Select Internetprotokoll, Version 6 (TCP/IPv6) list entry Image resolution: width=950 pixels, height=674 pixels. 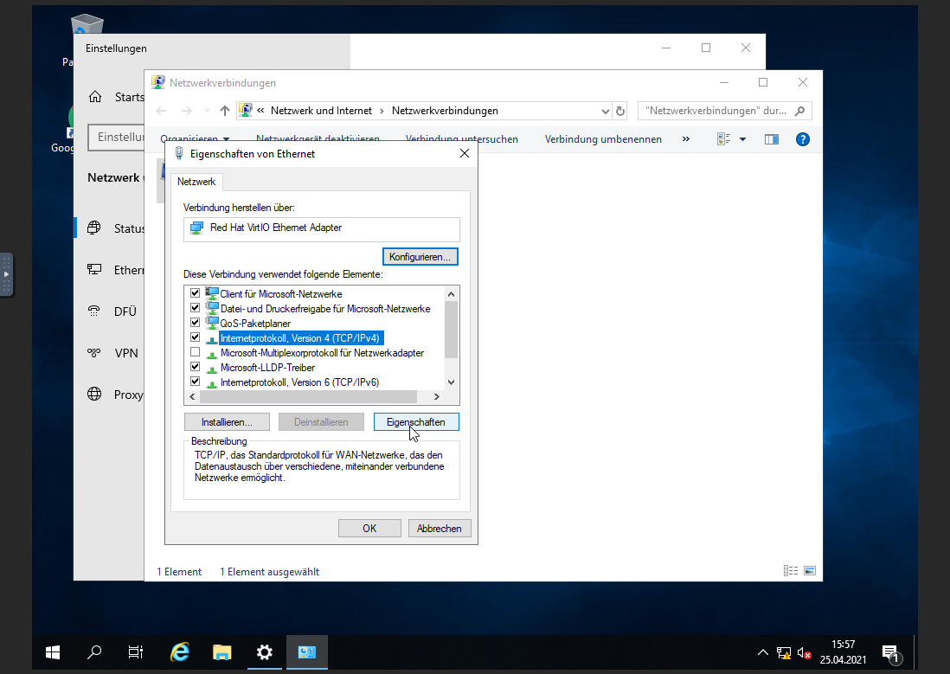(x=300, y=382)
